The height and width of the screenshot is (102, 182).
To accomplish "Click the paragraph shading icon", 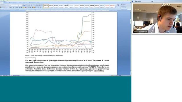I will [39, 7].
